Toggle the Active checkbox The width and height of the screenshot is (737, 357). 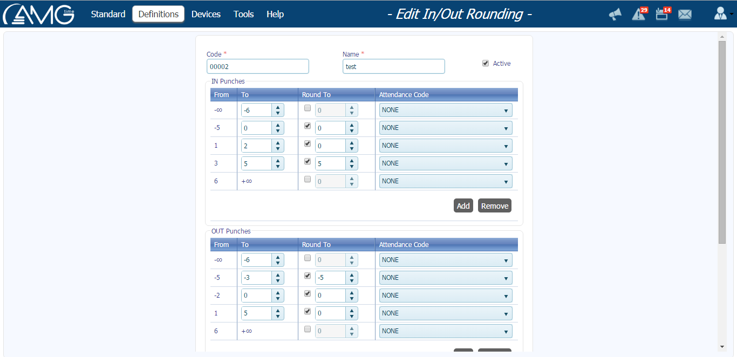click(486, 63)
